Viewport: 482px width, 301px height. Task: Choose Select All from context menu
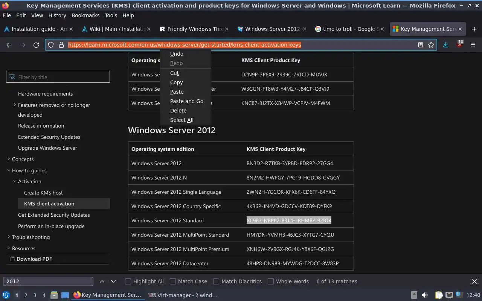tap(185, 120)
